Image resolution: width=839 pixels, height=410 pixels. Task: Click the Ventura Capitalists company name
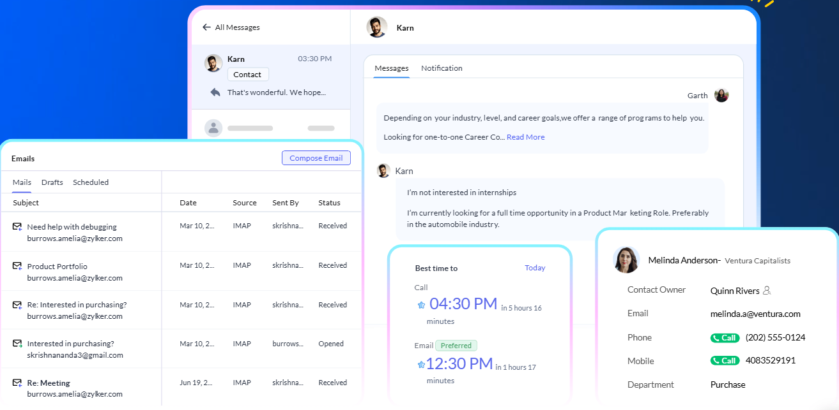pos(757,261)
